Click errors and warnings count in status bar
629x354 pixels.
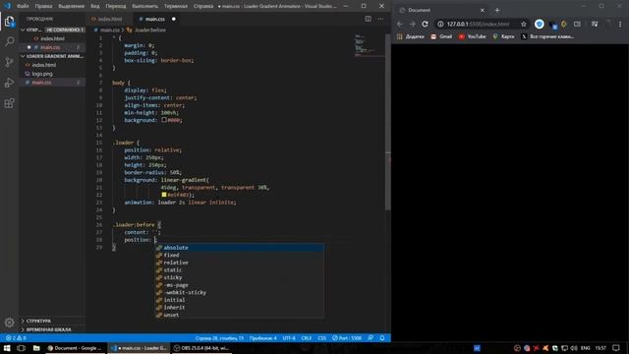16,338
